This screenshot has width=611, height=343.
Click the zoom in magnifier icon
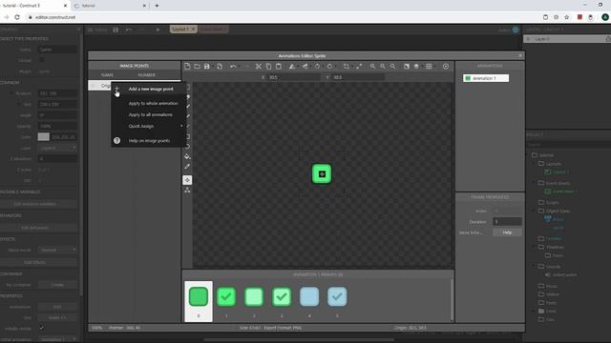click(x=373, y=67)
